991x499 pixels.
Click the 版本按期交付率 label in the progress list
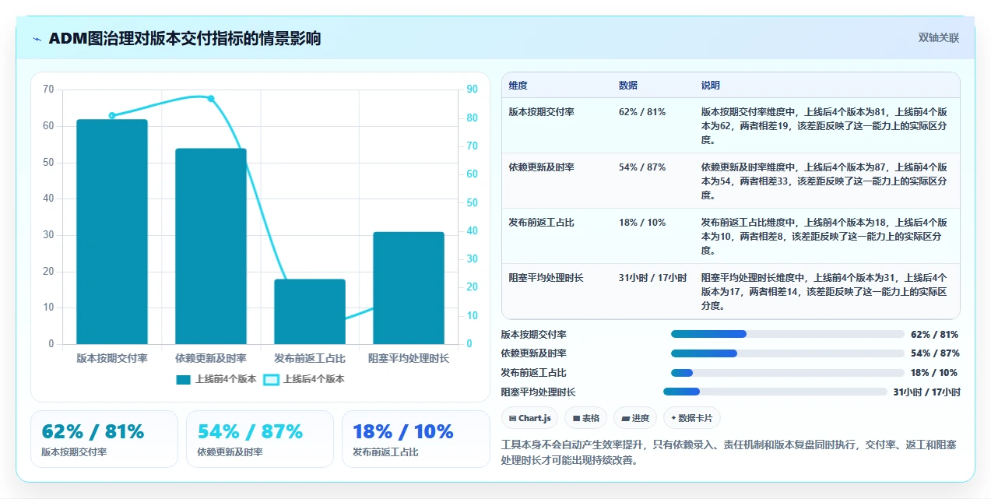tap(534, 335)
